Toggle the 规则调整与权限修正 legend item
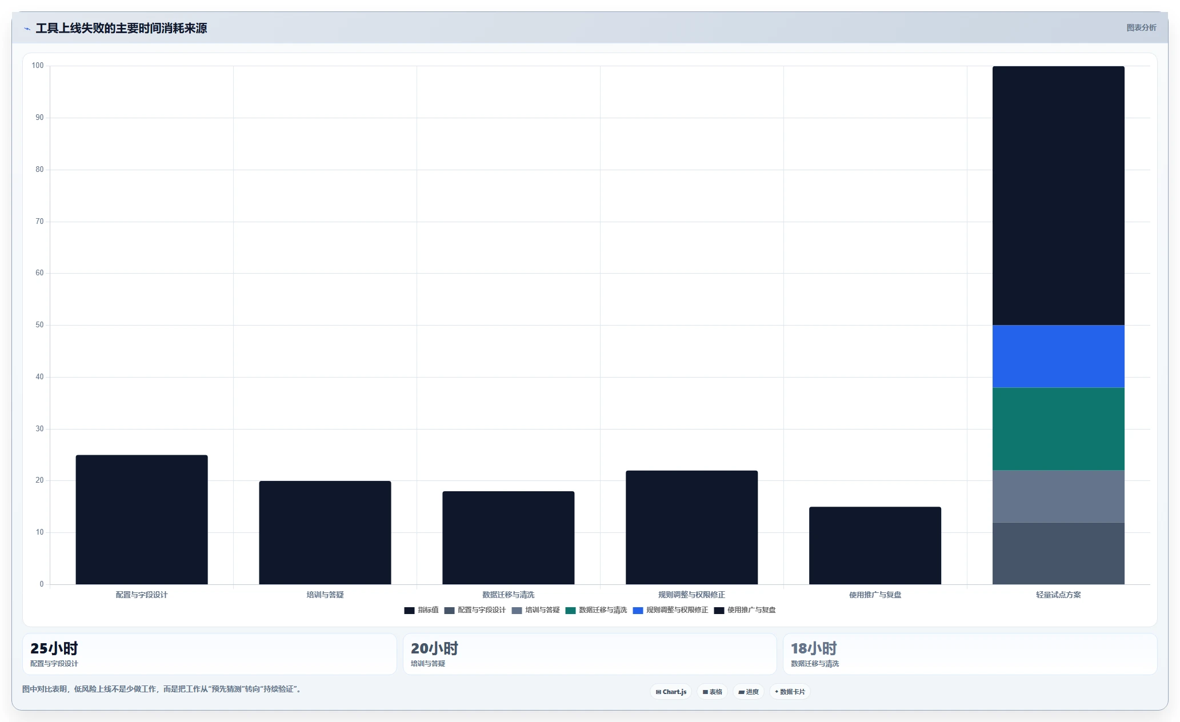The image size is (1180, 722). point(670,610)
